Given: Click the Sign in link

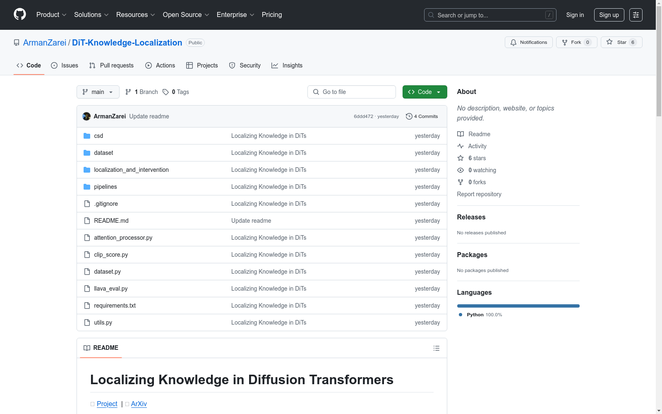Looking at the screenshot, I should tap(575, 15).
